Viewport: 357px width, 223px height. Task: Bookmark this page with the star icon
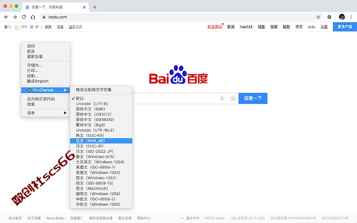[318, 17]
